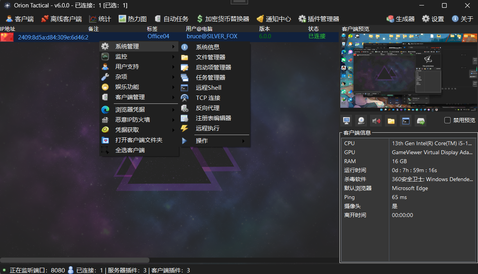Image resolution: width=478 pixels, height=274 pixels.
Task: Expand the 操作 submenu arrow
Action: click(244, 141)
